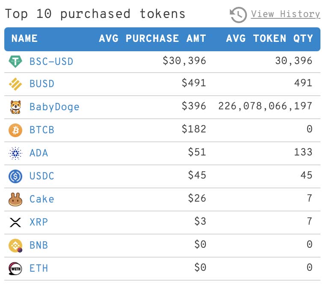Viewport: 326px width, 299px height.
Task: Sort by AVG TOKEN QTY column header
Action: 270,38
